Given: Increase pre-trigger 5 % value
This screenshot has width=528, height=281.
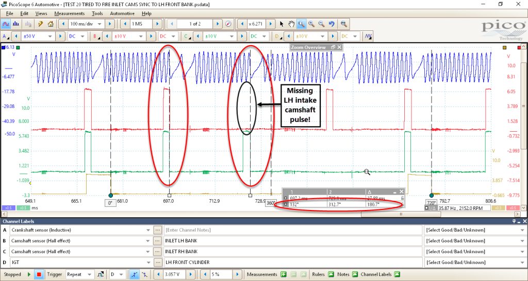Looking at the screenshot, I should click(x=238, y=274).
